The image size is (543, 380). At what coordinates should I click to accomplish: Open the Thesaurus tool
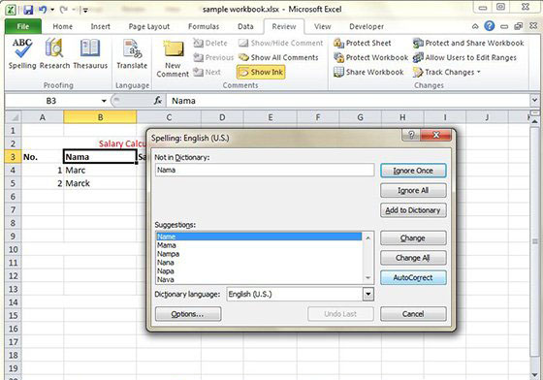(x=90, y=53)
